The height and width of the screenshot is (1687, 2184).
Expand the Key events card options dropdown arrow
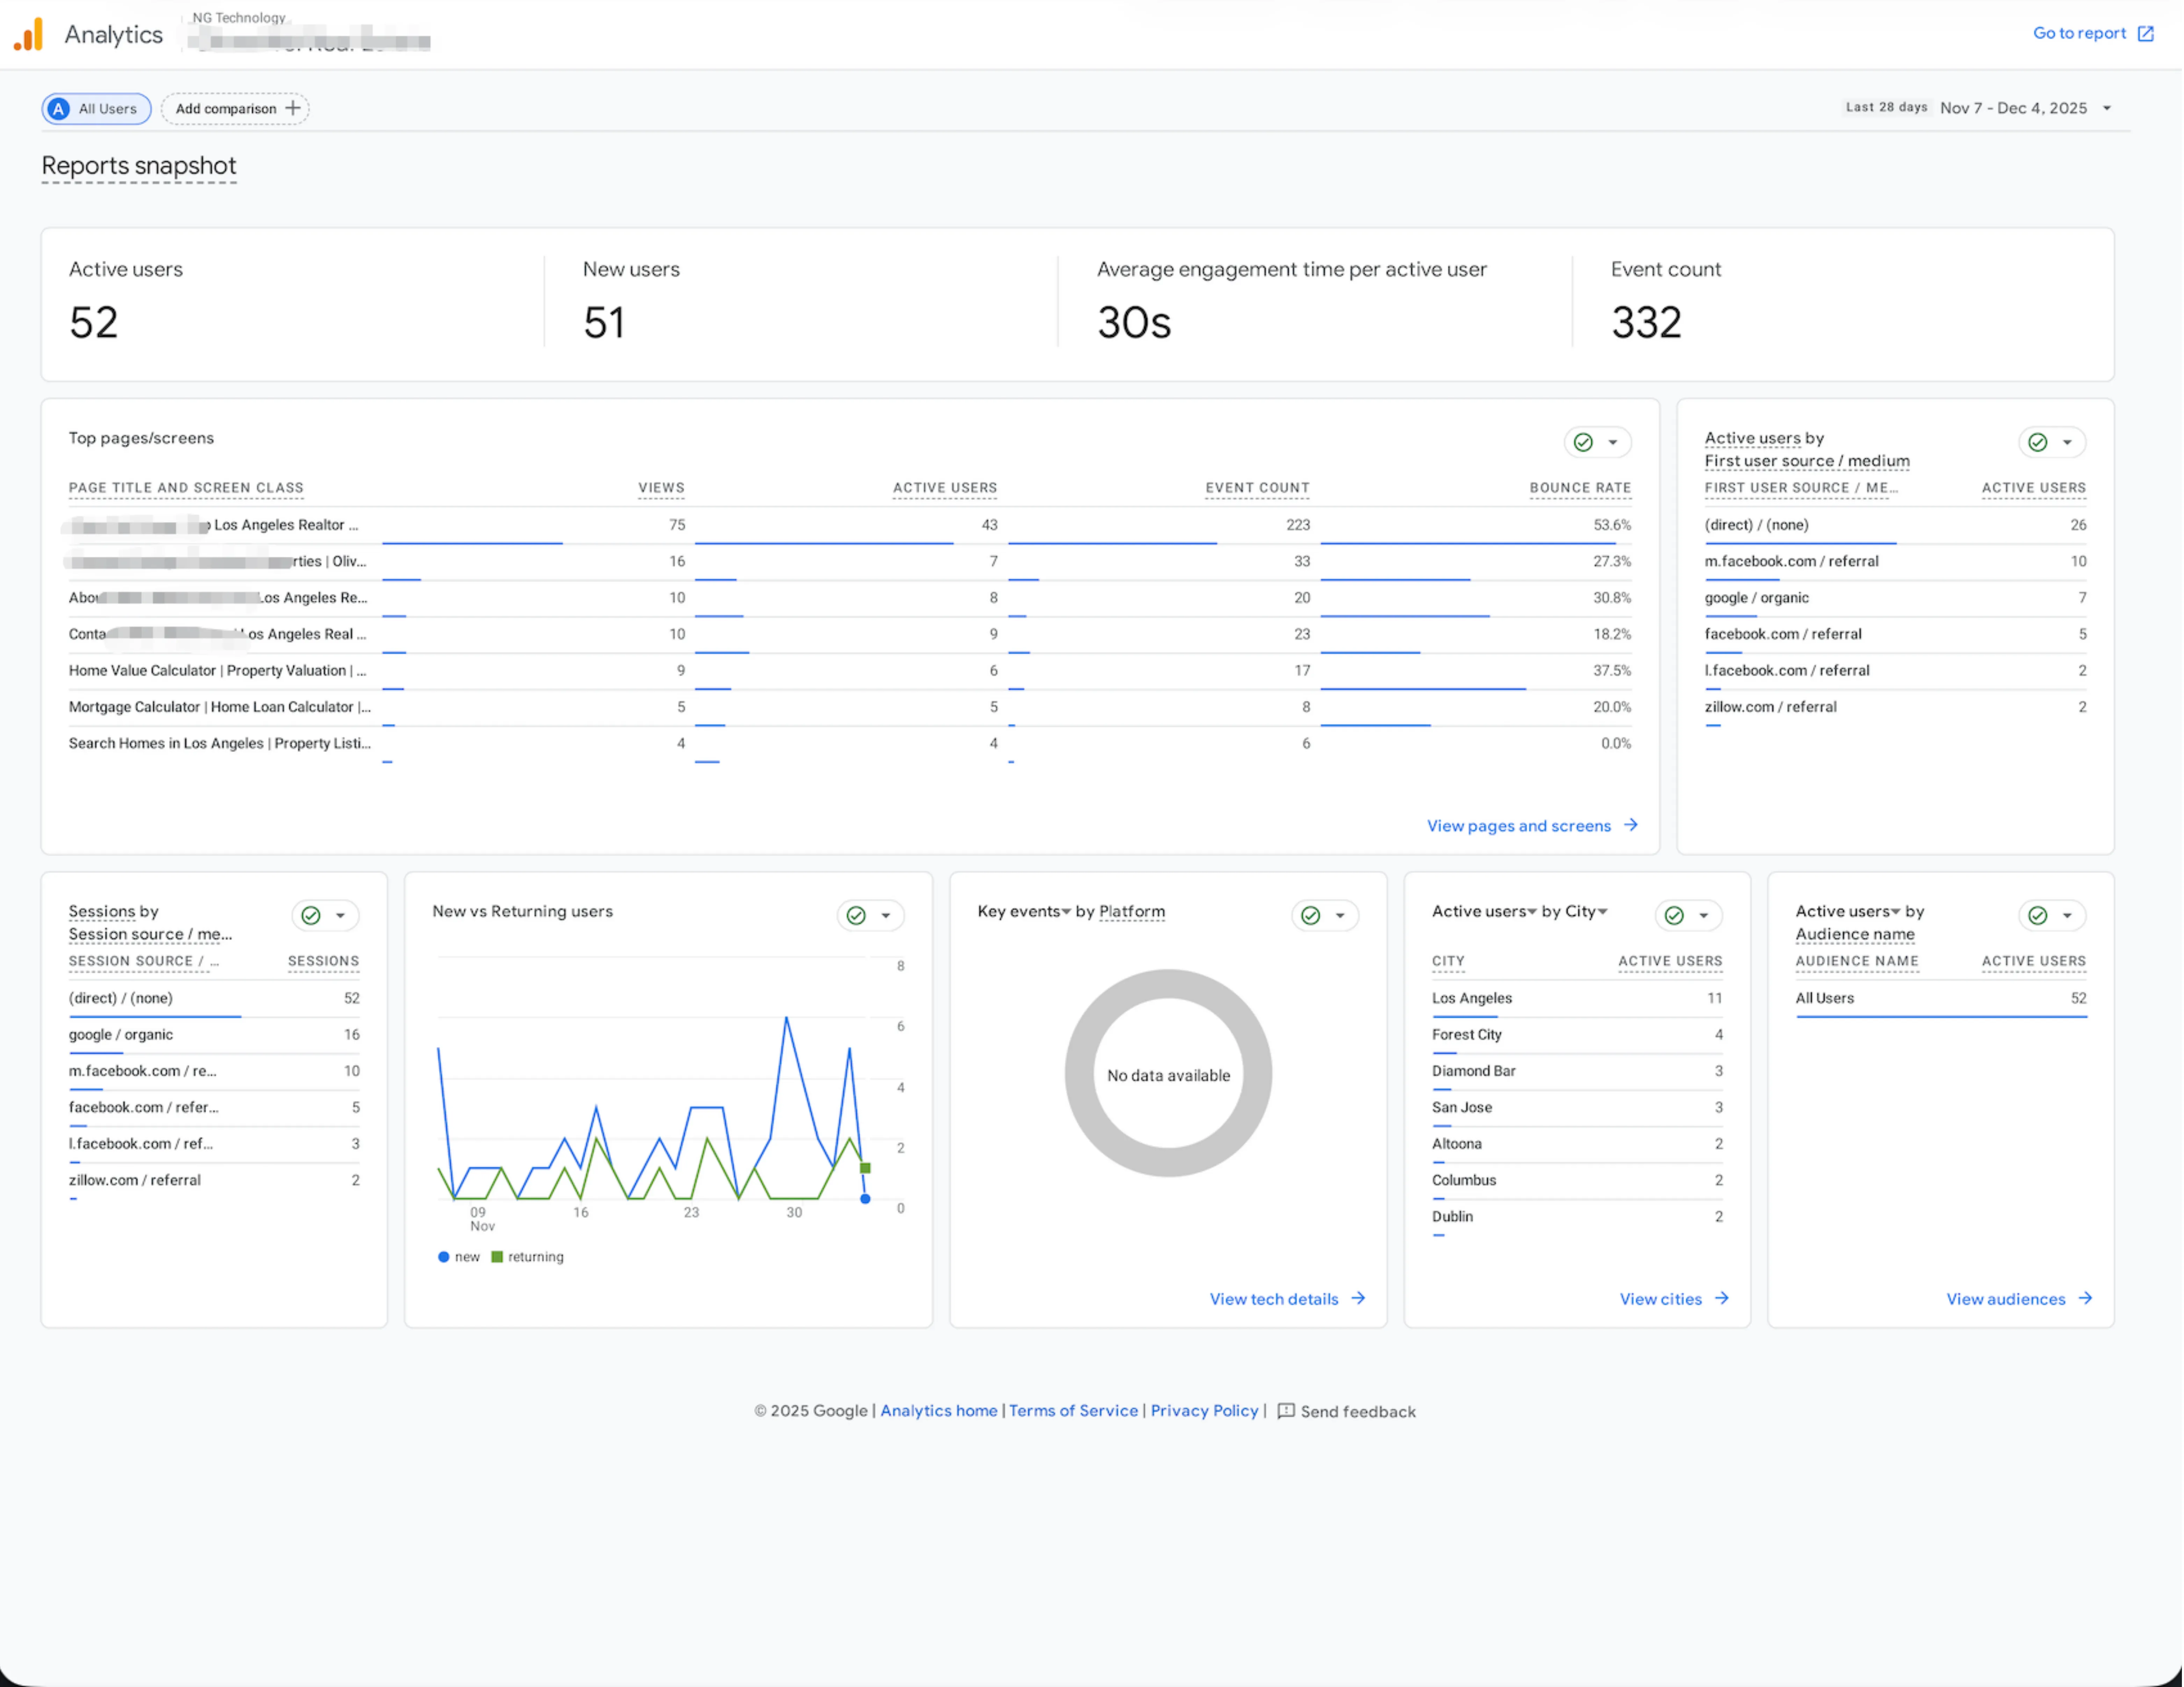point(1340,915)
